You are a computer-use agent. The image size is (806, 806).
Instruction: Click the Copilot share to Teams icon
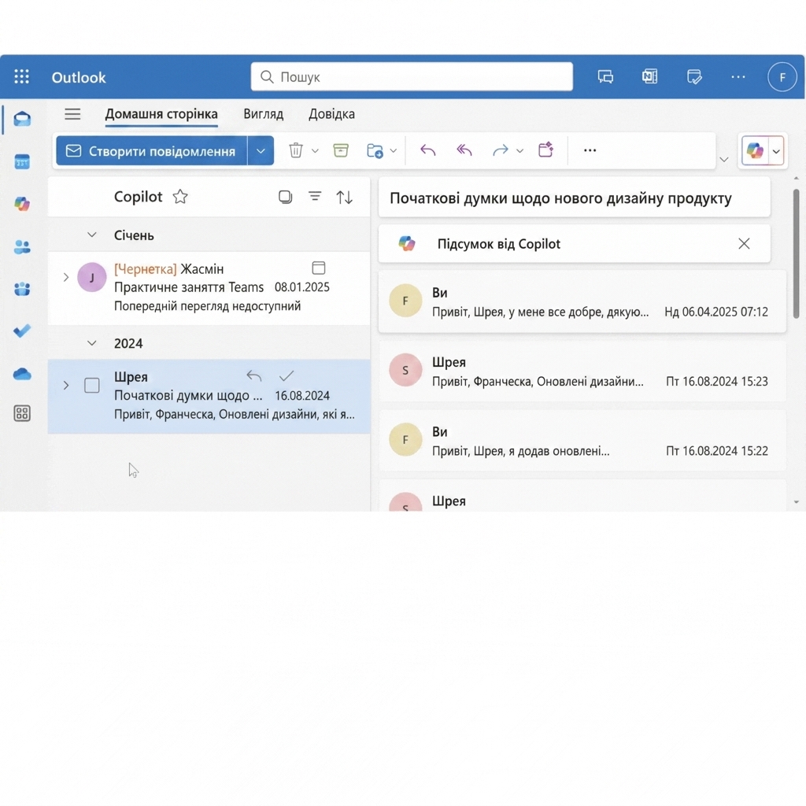pyautogui.click(x=546, y=150)
